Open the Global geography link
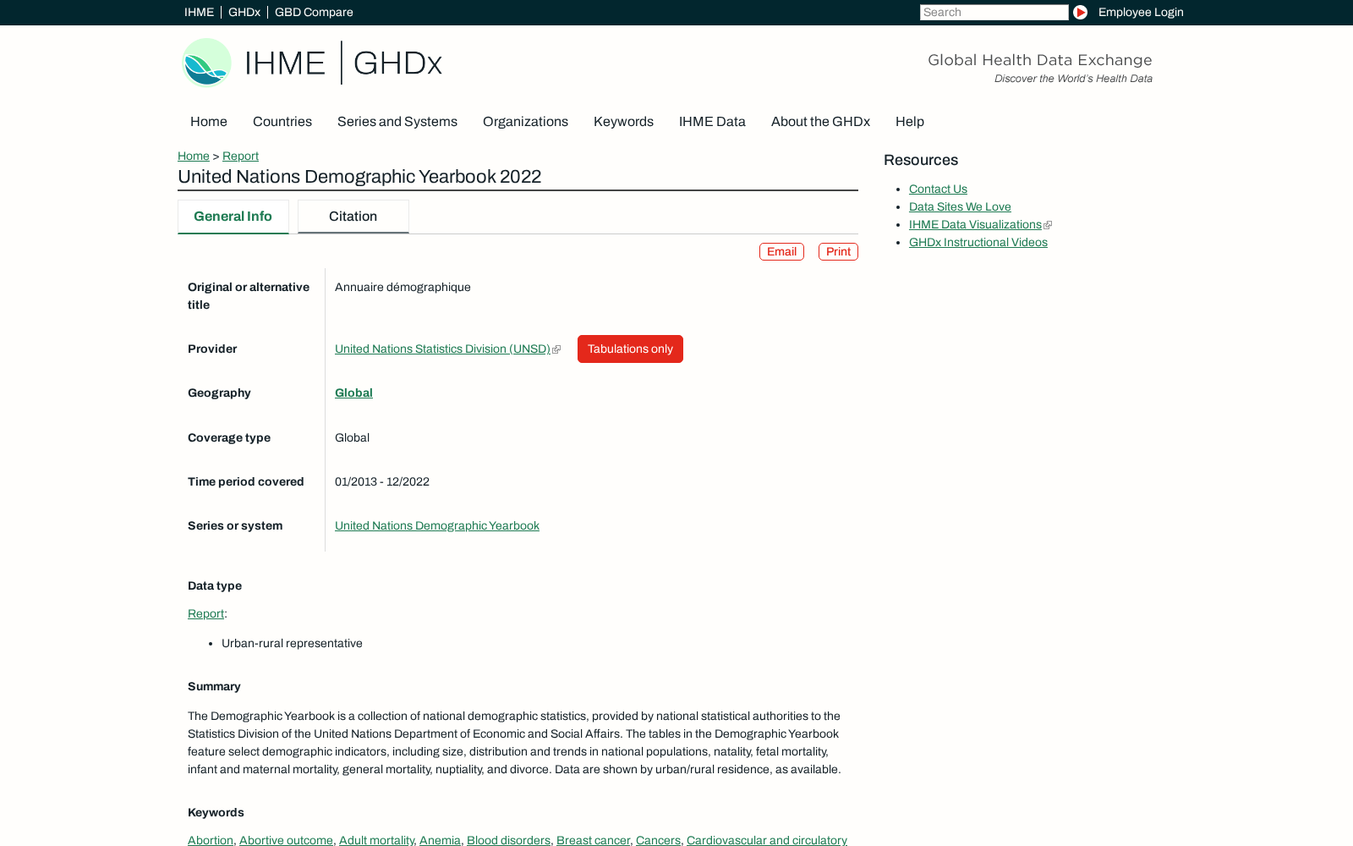 (x=353, y=393)
